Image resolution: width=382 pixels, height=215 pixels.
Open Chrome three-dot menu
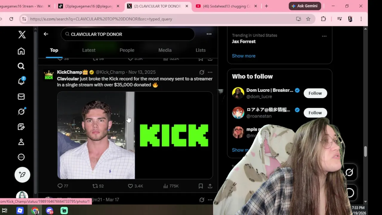(361, 19)
